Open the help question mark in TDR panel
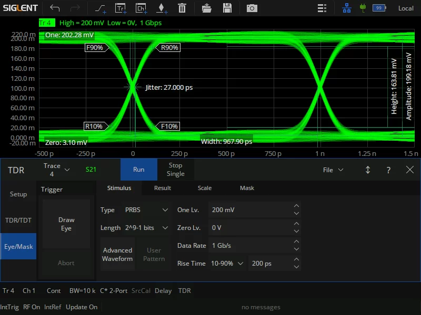The image size is (421, 315). 388,170
